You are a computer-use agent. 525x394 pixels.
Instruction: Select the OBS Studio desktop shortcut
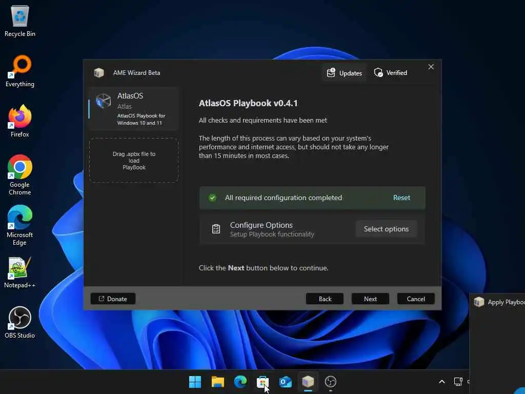pos(20,322)
